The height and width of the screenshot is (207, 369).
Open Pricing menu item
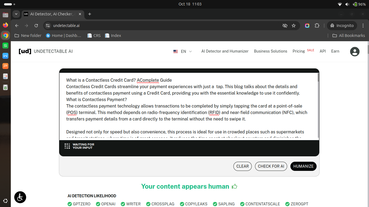[x=298, y=51]
